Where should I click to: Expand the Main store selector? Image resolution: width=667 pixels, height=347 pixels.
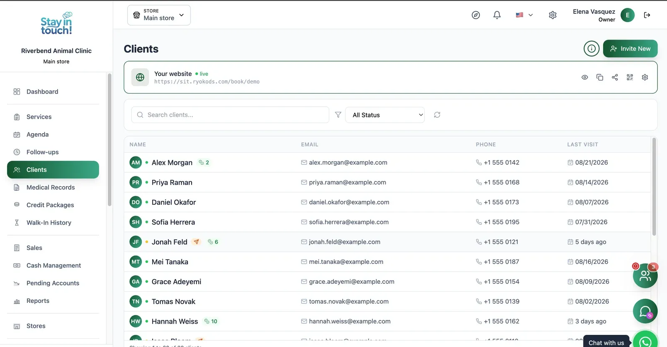(159, 15)
